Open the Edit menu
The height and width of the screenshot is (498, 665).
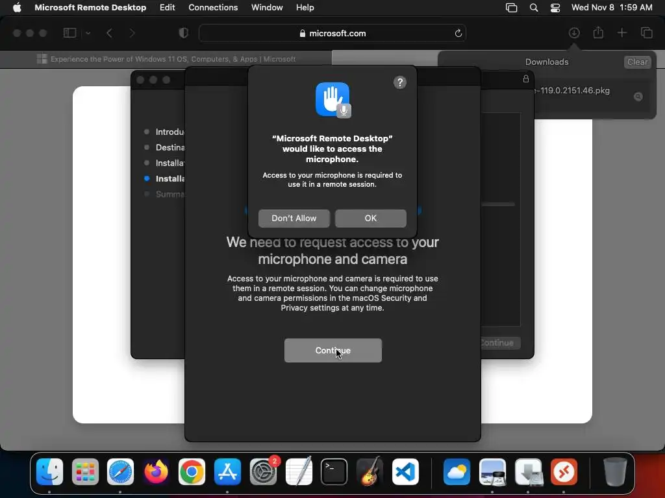pyautogui.click(x=167, y=7)
